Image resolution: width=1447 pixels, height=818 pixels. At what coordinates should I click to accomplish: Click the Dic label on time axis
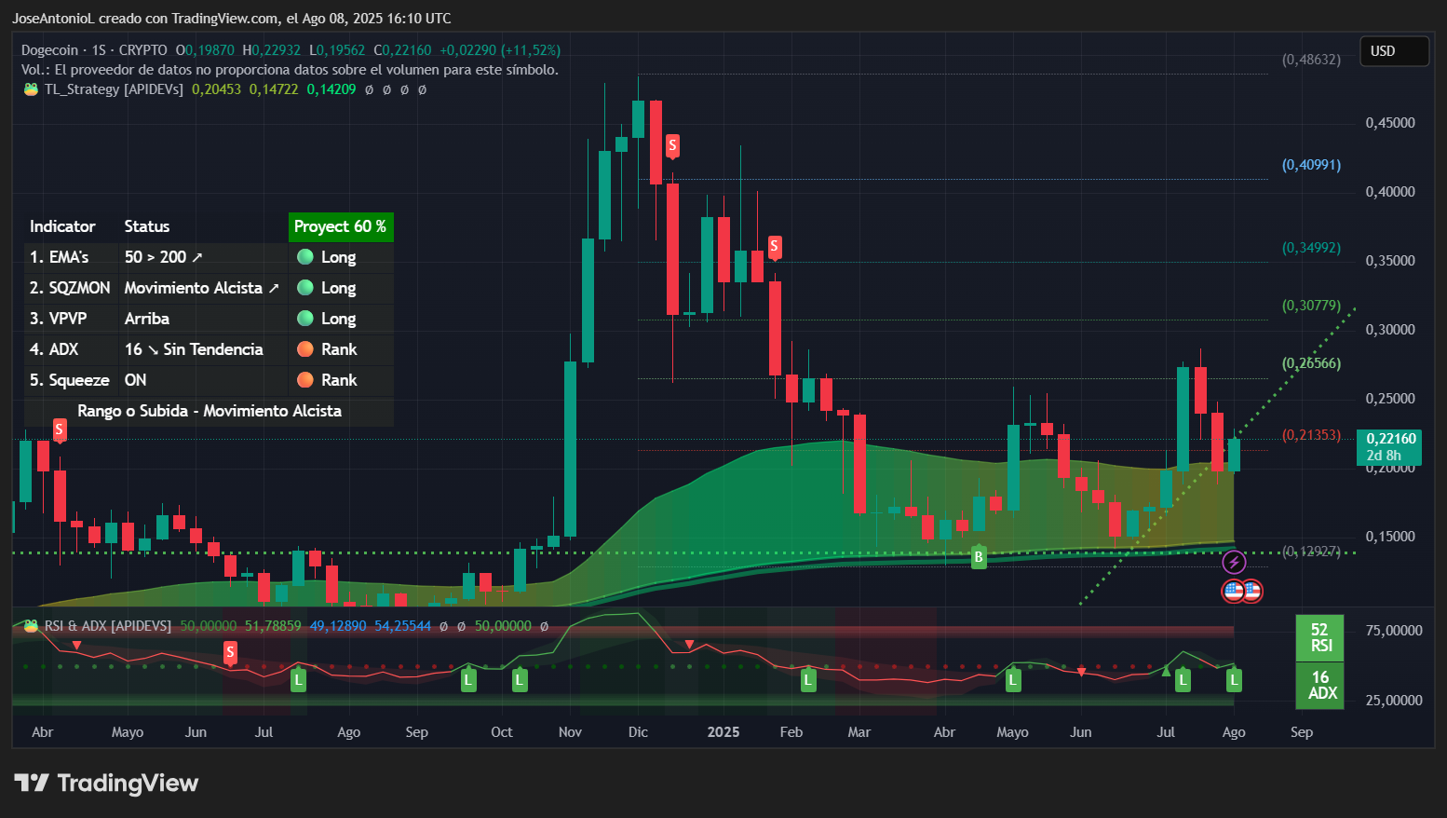(638, 732)
